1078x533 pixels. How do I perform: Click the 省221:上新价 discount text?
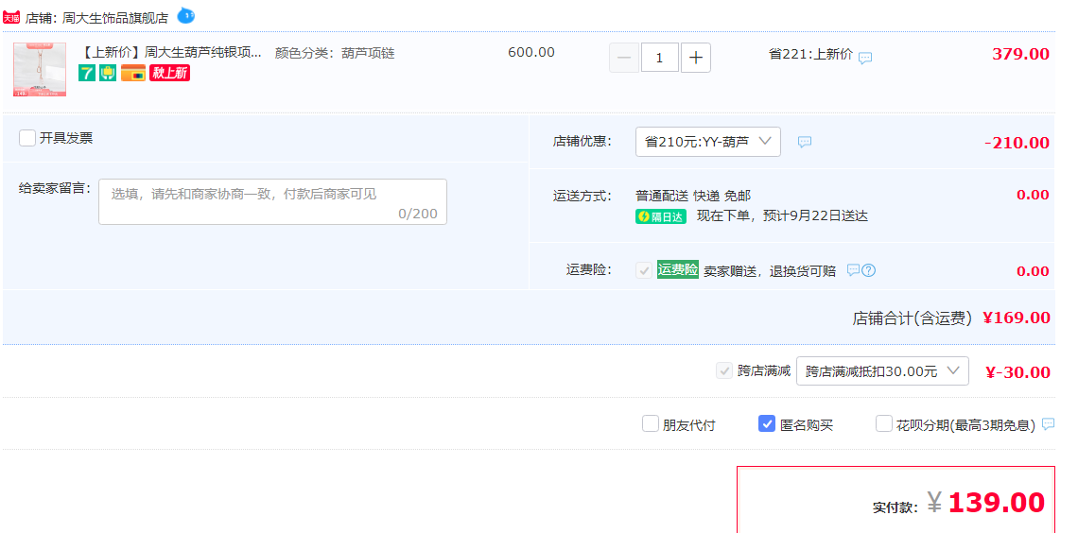click(x=810, y=54)
